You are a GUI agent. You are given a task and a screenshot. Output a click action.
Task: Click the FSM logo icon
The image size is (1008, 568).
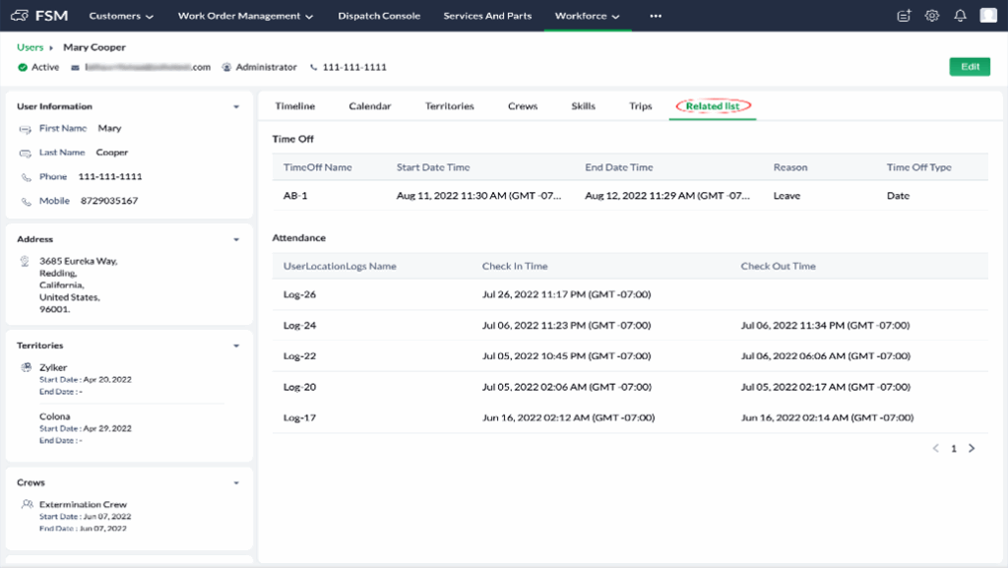pos(19,16)
